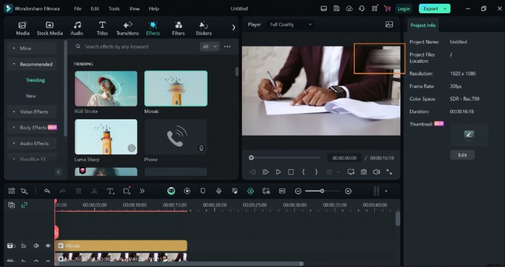
Task: Click the mark out brace button
Action: (x=316, y=172)
